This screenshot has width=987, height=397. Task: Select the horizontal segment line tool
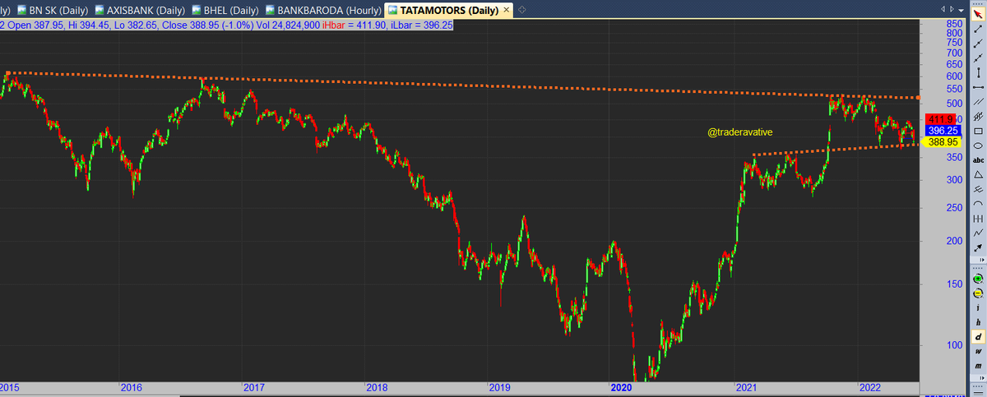tap(978, 86)
